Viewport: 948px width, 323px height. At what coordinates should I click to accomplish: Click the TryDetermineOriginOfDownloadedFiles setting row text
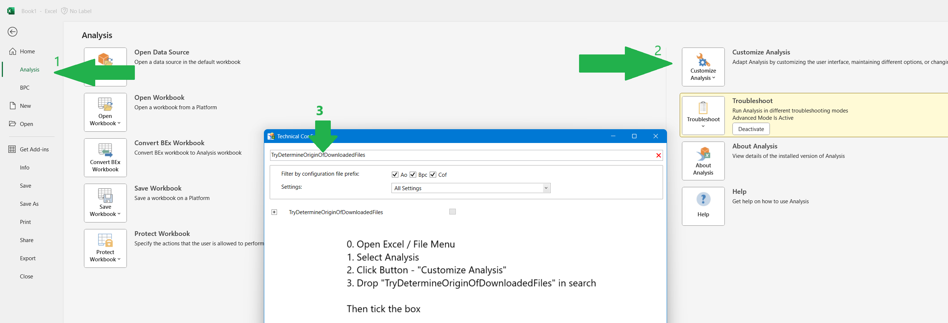336,212
